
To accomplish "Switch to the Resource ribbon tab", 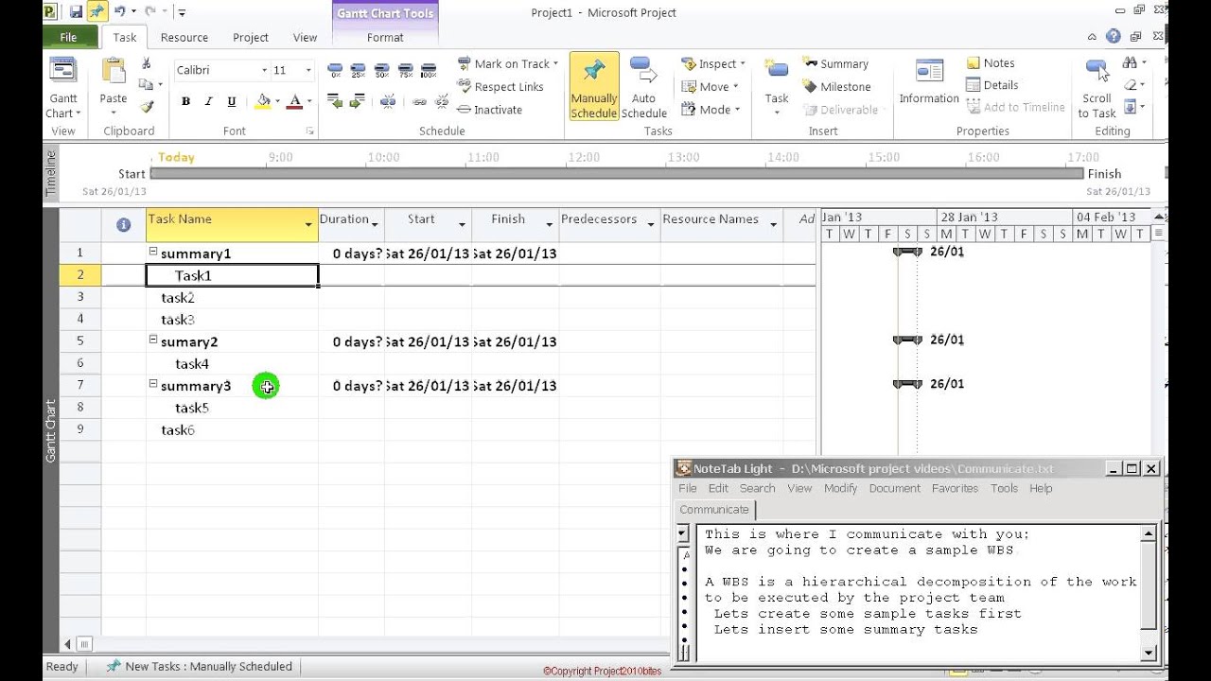I will coord(184,37).
